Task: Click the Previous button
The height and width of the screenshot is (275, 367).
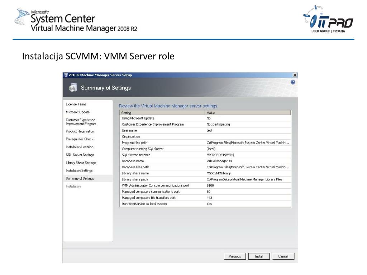Action: [x=235, y=256]
